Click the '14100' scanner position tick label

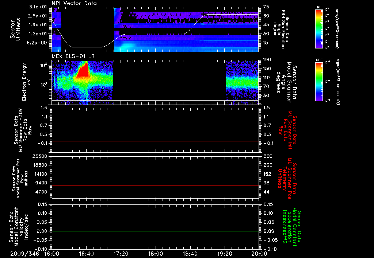pos(40,174)
